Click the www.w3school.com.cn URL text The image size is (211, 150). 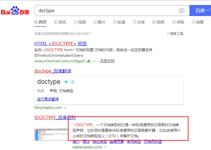(63, 61)
